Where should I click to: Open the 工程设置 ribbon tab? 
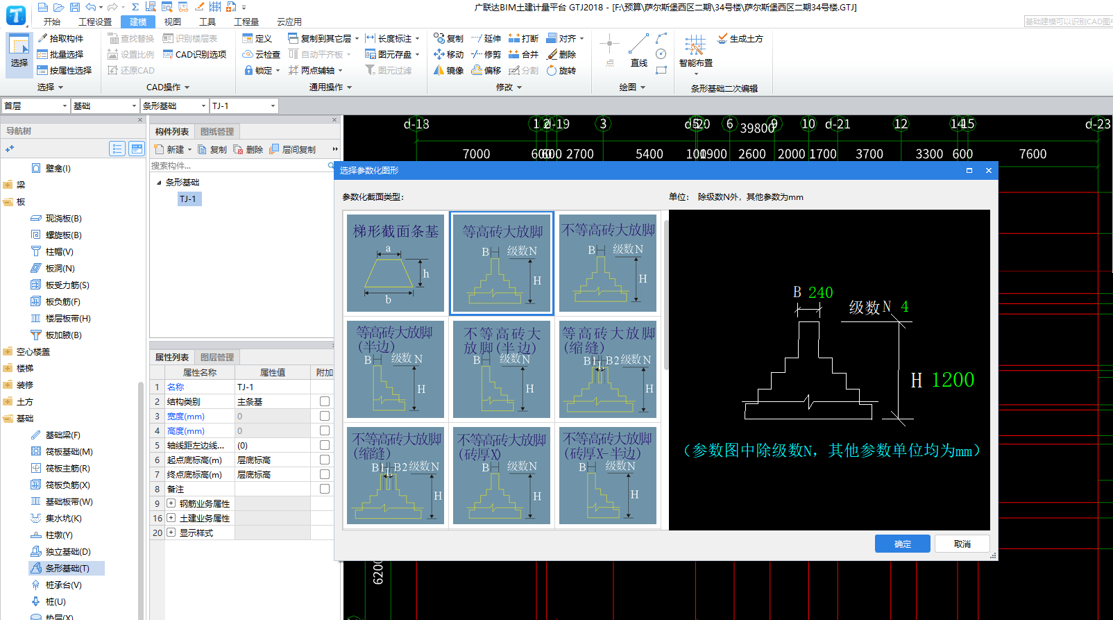[x=95, y=22]
